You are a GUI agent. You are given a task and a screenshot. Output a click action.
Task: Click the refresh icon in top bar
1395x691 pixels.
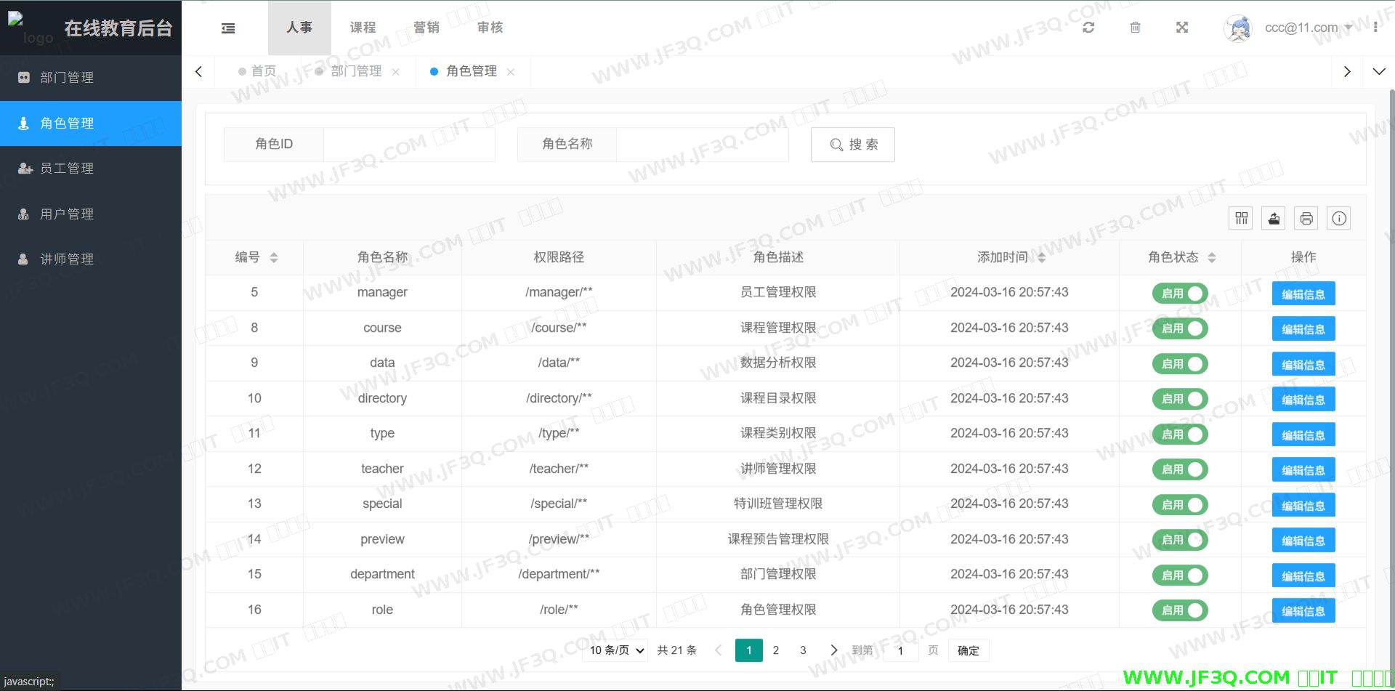pyautogui.click(x=1088, y=28)
